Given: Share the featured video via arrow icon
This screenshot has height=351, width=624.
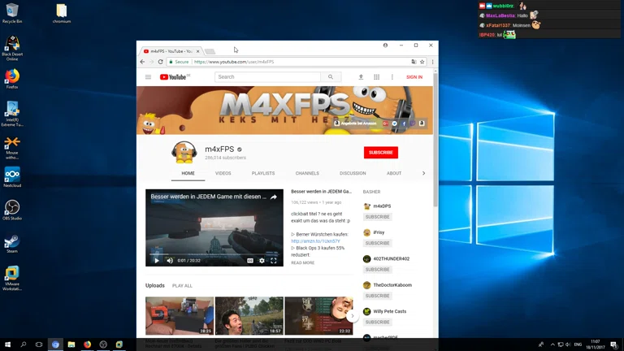Looking at the screenshot, I should point(274,197).
